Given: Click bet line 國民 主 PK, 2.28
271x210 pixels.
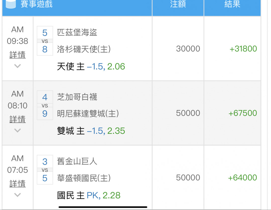Looking at the screenshot, I should pyautogui.click(x=89, y=195).
